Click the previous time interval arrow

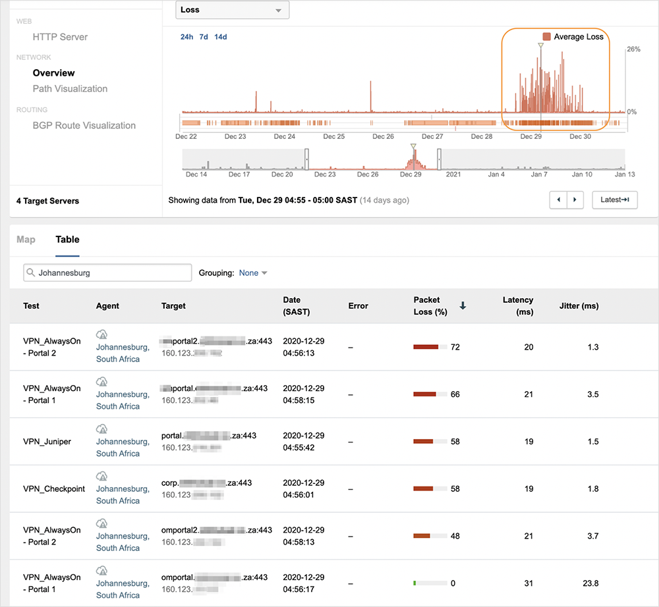[x=558, y=199]
